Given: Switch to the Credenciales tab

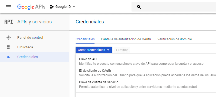Looking at the screenshot, I should point(85,39).
